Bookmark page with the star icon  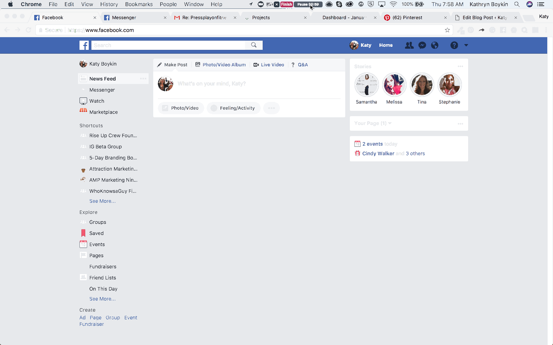tap(447, 30)
